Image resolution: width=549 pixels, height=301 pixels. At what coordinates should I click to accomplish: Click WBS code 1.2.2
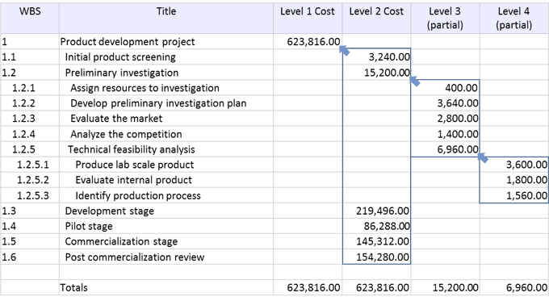(x=23, y=103)
